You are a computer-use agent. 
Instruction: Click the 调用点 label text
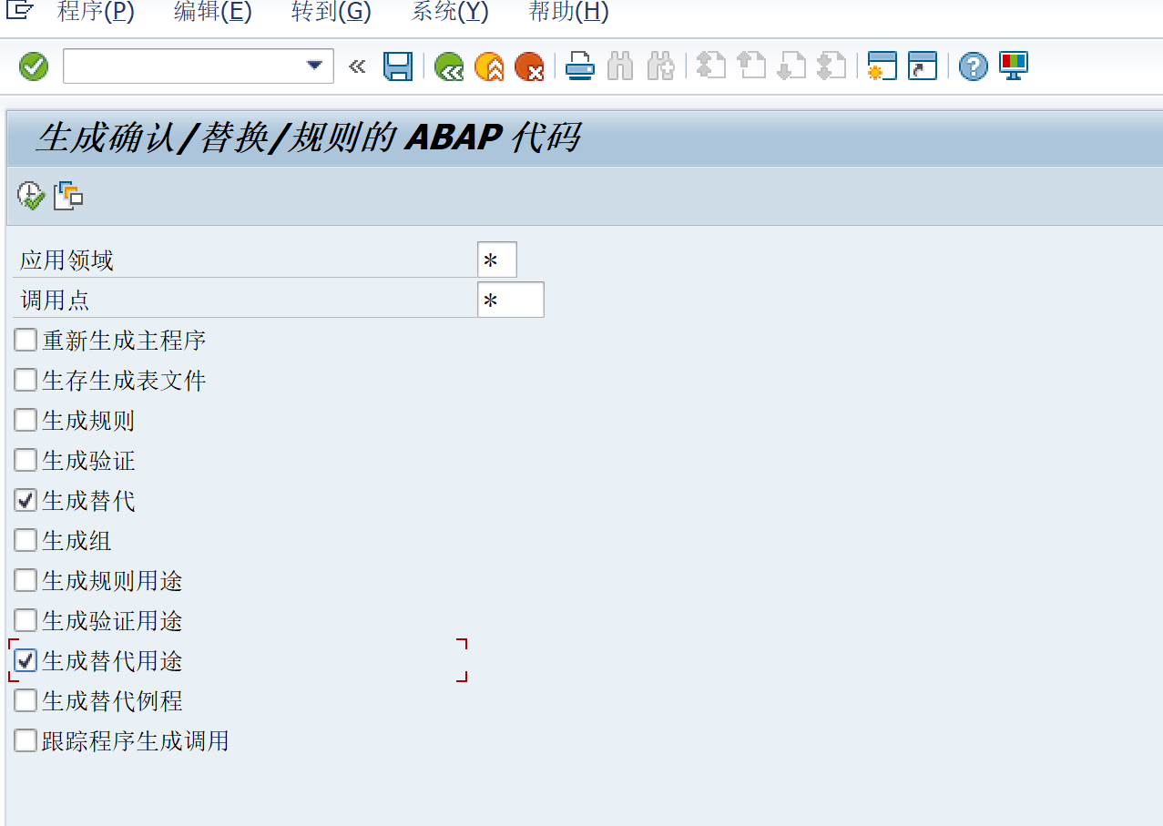click(56, 301)
